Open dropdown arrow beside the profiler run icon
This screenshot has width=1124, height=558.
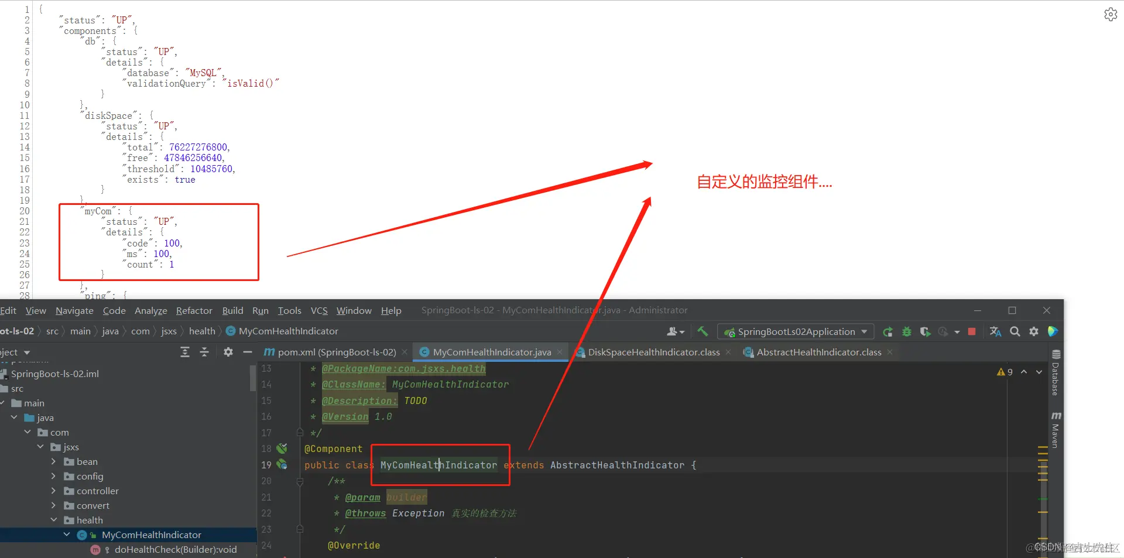coord(957,332)
